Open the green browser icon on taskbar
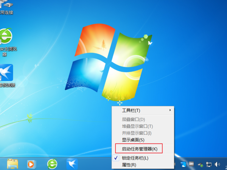 [x=52, y=164]
